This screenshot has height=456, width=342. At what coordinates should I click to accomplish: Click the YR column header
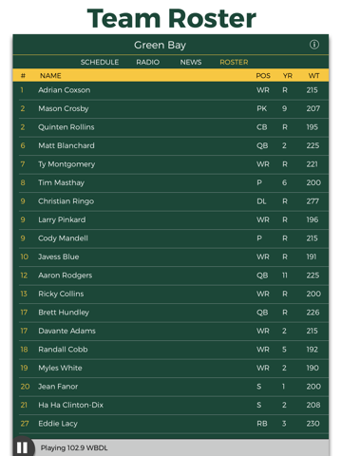[x=287, y=76]
